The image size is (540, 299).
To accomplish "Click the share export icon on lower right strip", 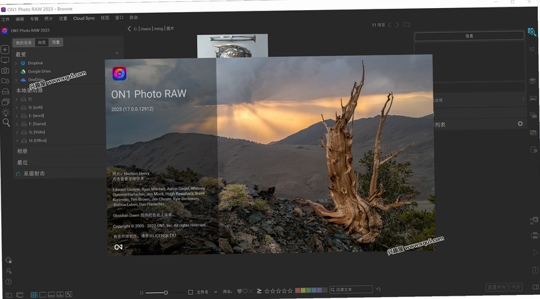I will [535, 270].
